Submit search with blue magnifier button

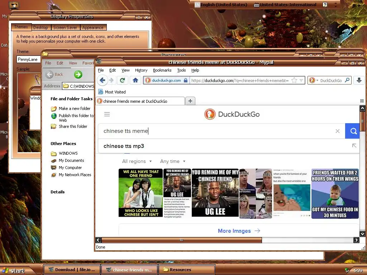point(353,131)
